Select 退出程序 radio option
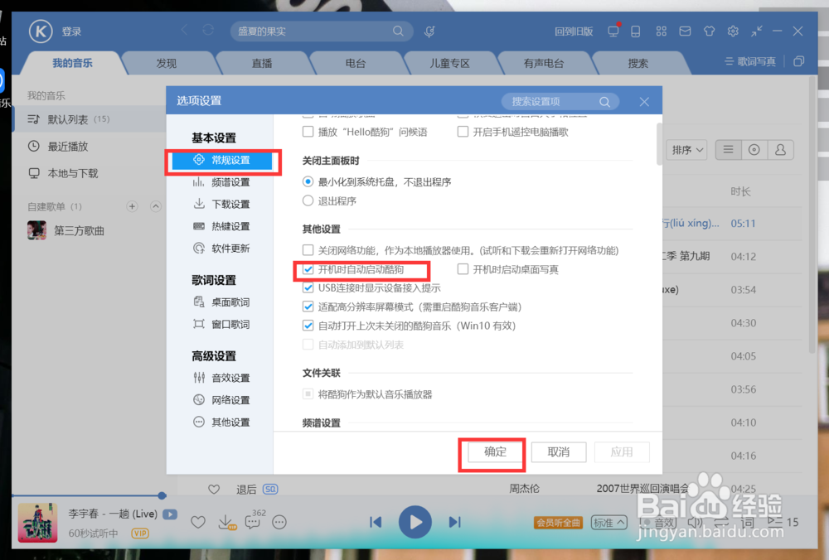This screenshot has width=829, height=560. (x=308, y=200)
